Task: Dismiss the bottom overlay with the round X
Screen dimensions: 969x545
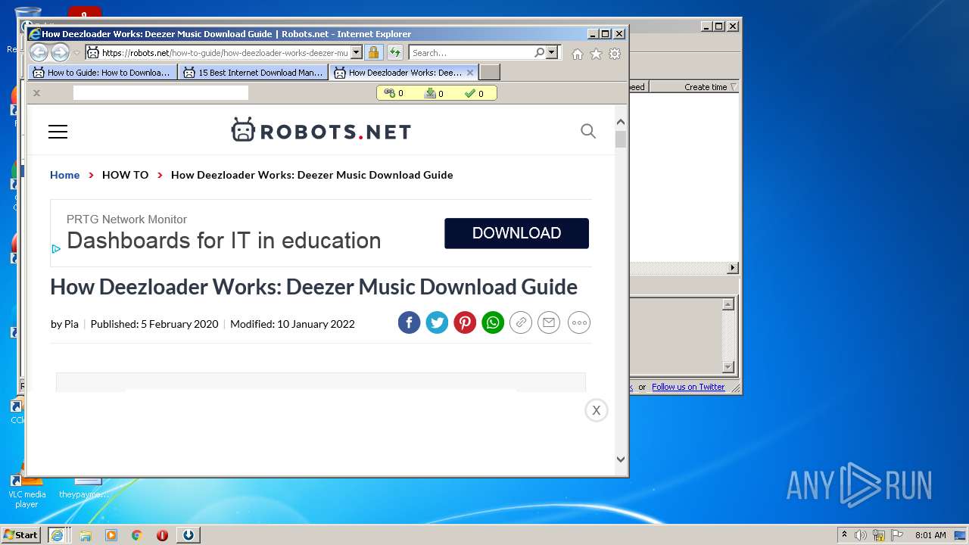Action: tap(597, 410)
